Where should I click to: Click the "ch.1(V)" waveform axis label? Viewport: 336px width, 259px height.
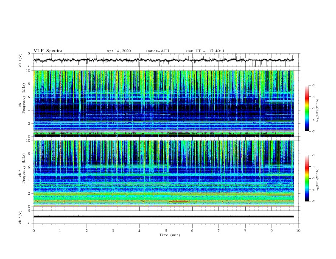(x=20, y=60)
